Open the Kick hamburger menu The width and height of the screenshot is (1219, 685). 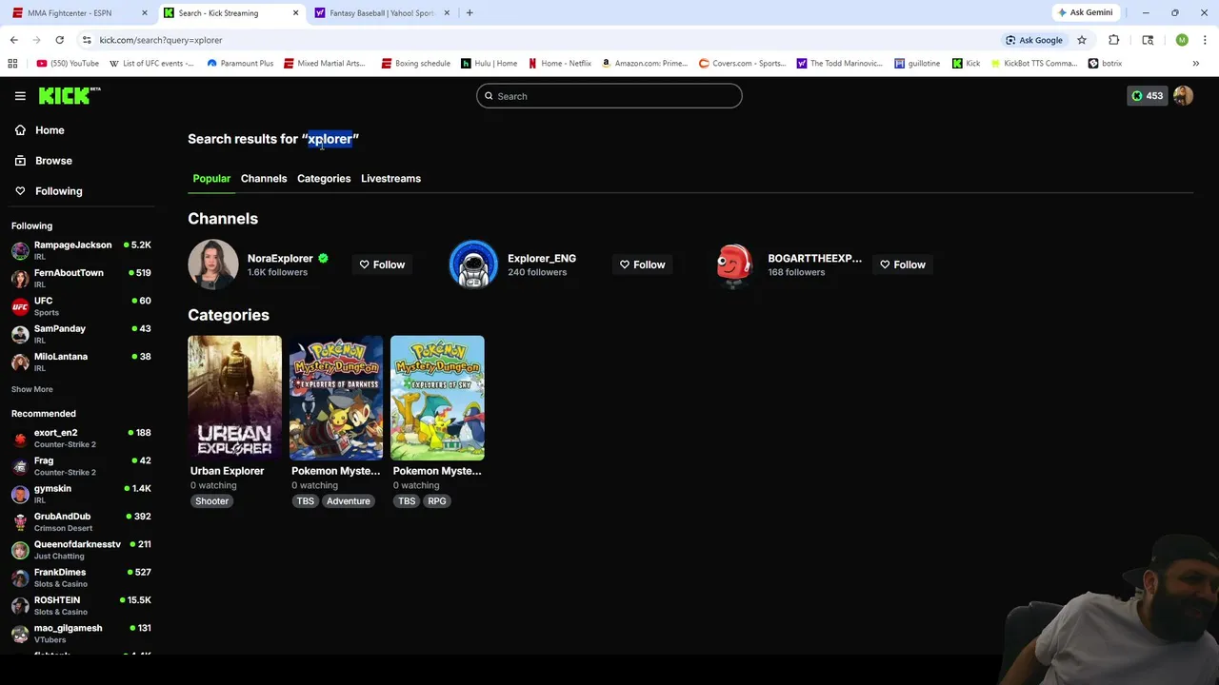[x=20, y=96]
